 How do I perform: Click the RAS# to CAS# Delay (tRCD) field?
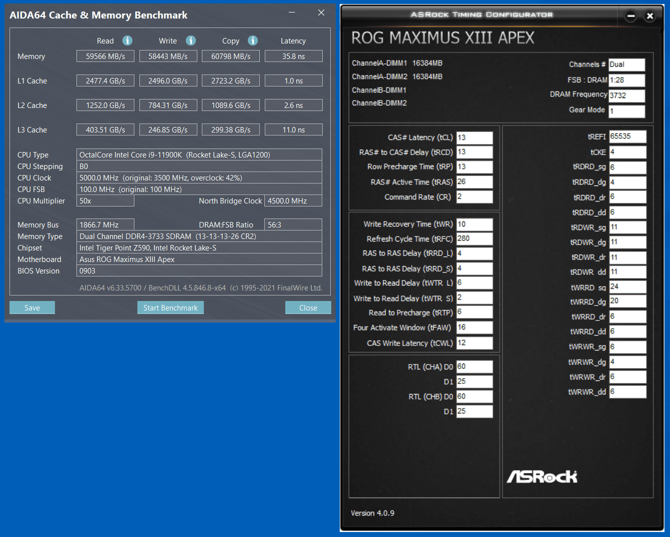point(475,152)
